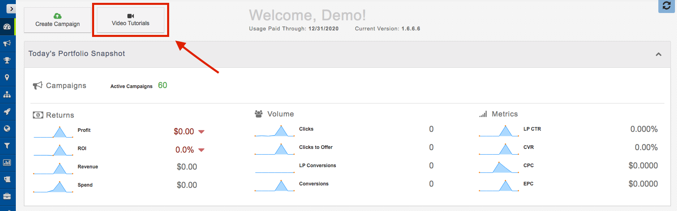Viewport: 677px width, 211px height.
Task: Click the Current Version 1.6.6.6 text
Action: [387, 29]
